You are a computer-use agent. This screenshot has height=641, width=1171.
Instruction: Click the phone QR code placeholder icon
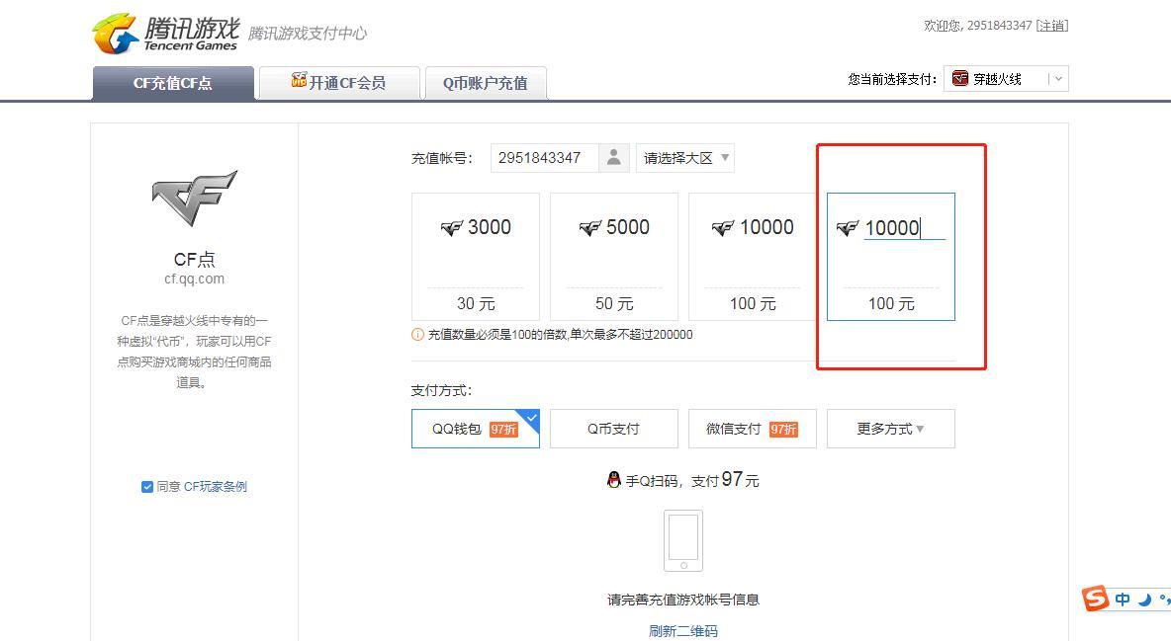pyautogui.click(x=681, y=540)
